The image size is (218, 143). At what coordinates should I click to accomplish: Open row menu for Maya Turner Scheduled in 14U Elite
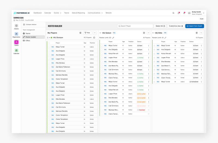(x=201, y=82)
